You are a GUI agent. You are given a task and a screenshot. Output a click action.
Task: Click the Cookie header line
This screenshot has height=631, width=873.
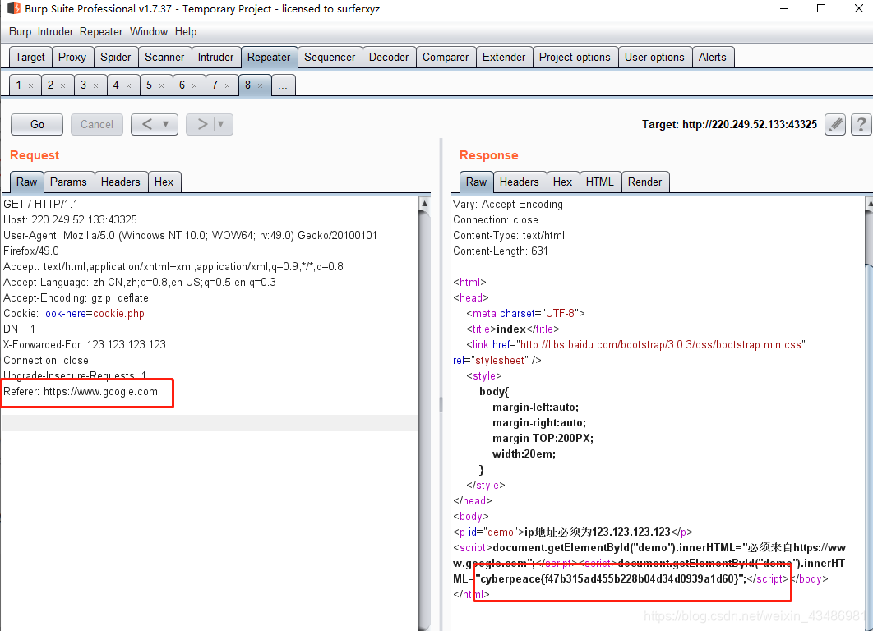point(74,313)
